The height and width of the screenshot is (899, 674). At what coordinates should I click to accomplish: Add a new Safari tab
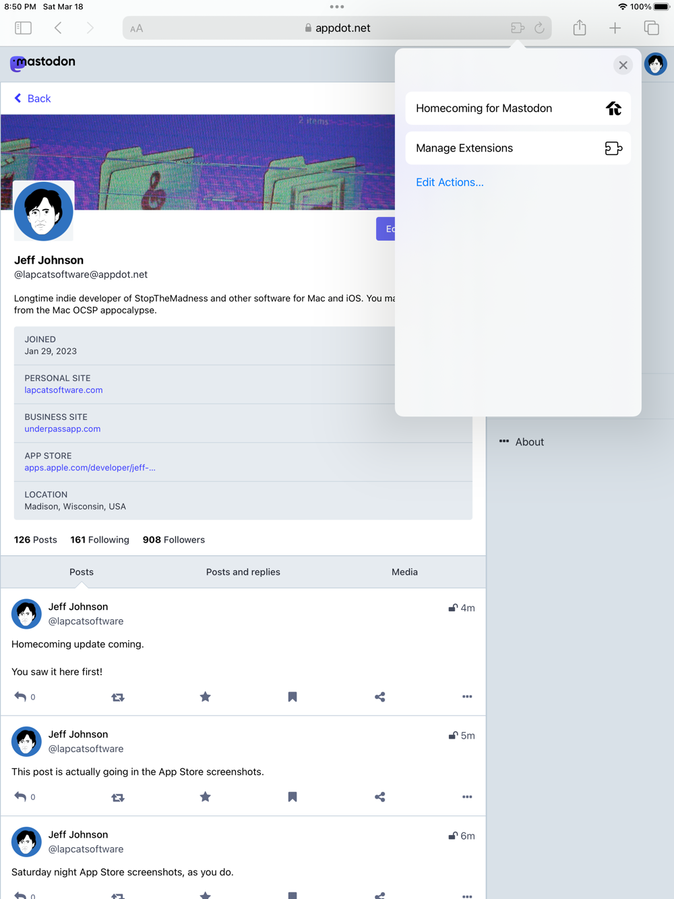coord(615,28)
